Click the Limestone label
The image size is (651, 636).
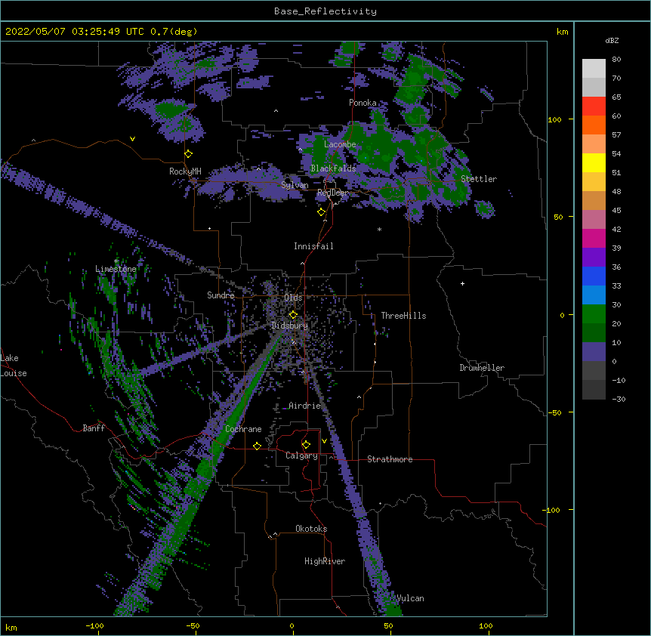click(116, 269)
